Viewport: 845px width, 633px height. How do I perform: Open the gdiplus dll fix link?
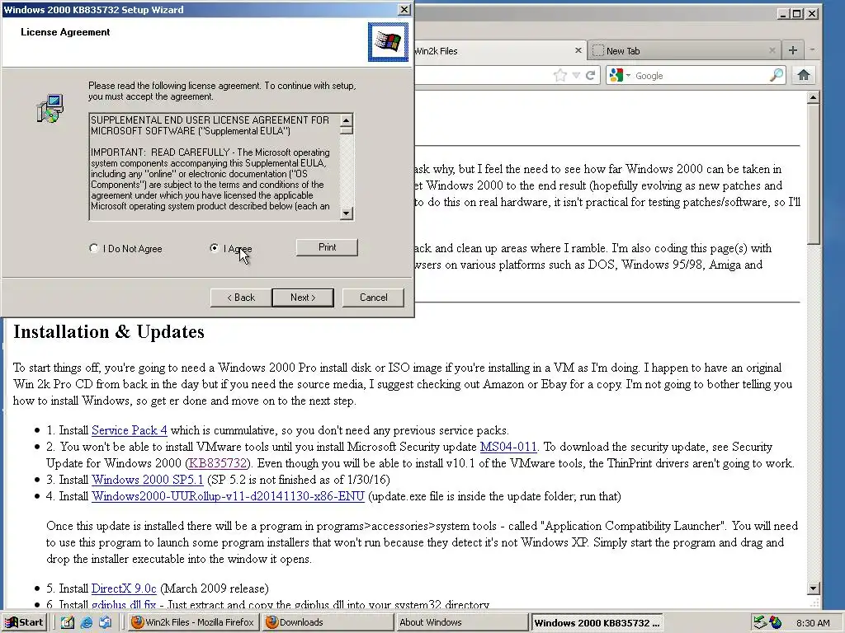coord(124,604)
